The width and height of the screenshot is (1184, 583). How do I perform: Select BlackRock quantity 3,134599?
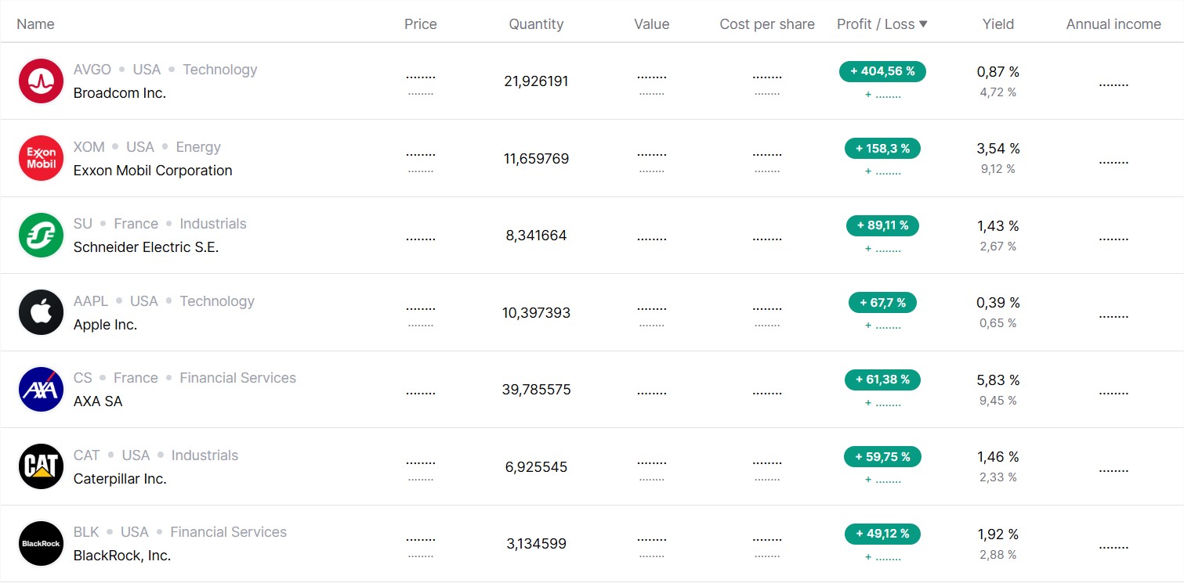536,544
